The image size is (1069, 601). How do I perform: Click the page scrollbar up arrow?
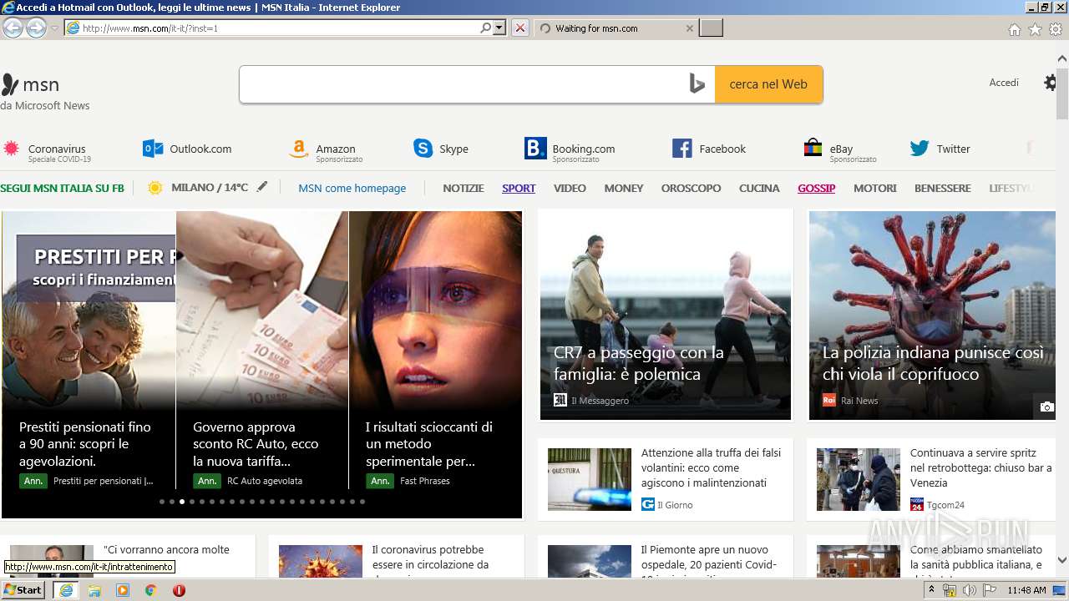coord(1062,59)
